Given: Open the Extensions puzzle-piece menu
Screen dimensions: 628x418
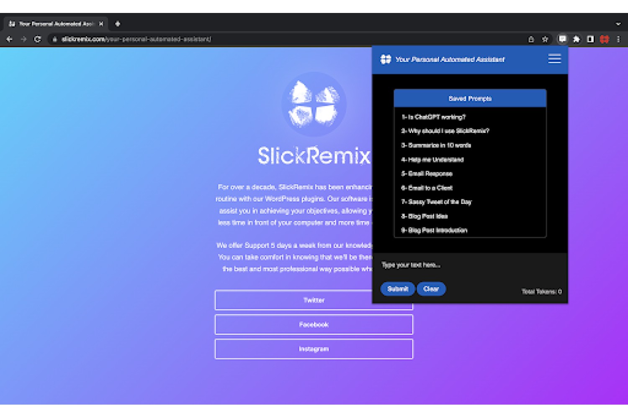Looking at the screenshot, I should pyautogui.click(x=577, y=39).
